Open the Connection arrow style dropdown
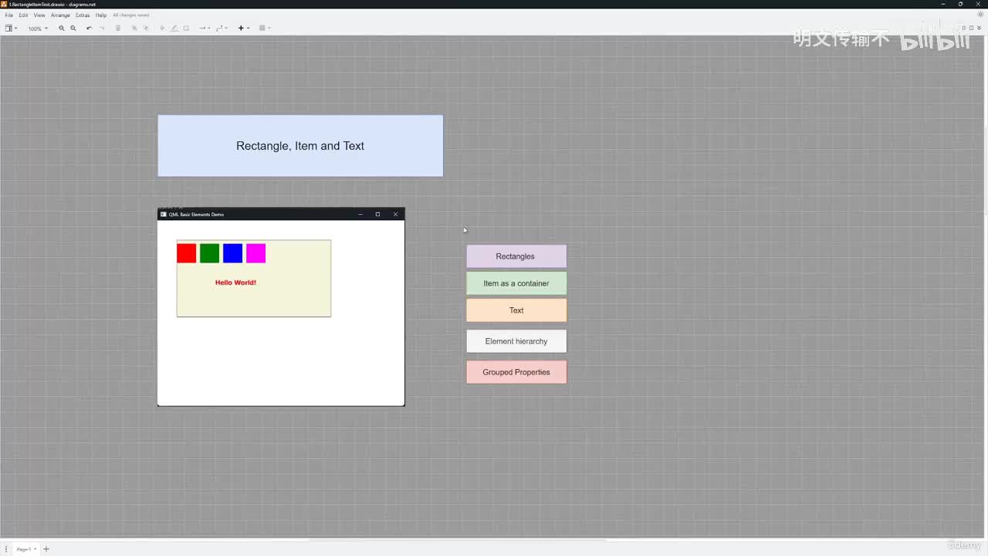Screen dimensions: 988x556 tap(205, 29)
